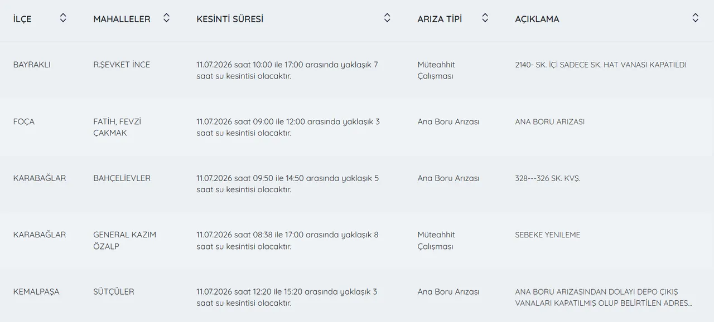
Task: Click 328---326 SK. KVŞ. description
Action: (x=548, y=178)
